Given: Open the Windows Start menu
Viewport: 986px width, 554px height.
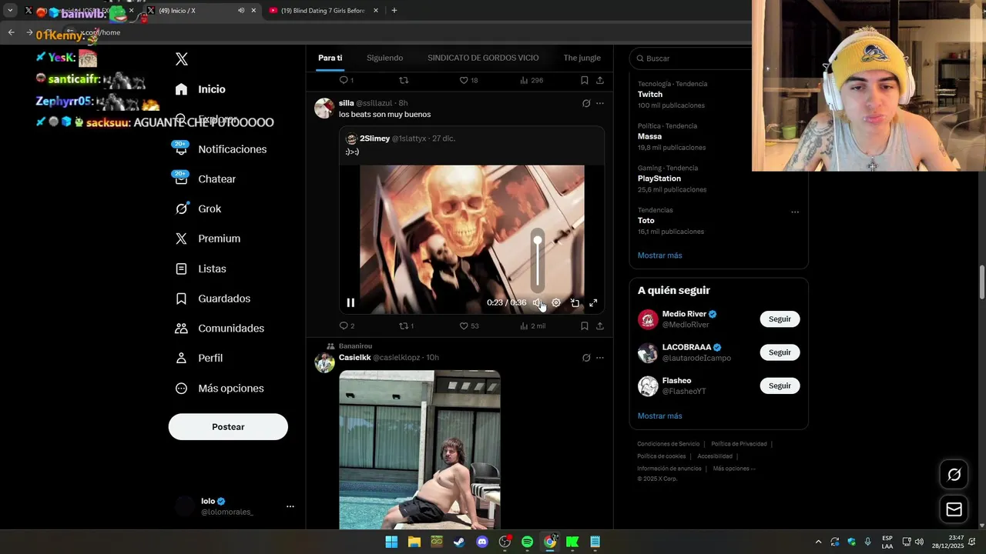Looking at the screenshot, I should (x=391, y=542).
